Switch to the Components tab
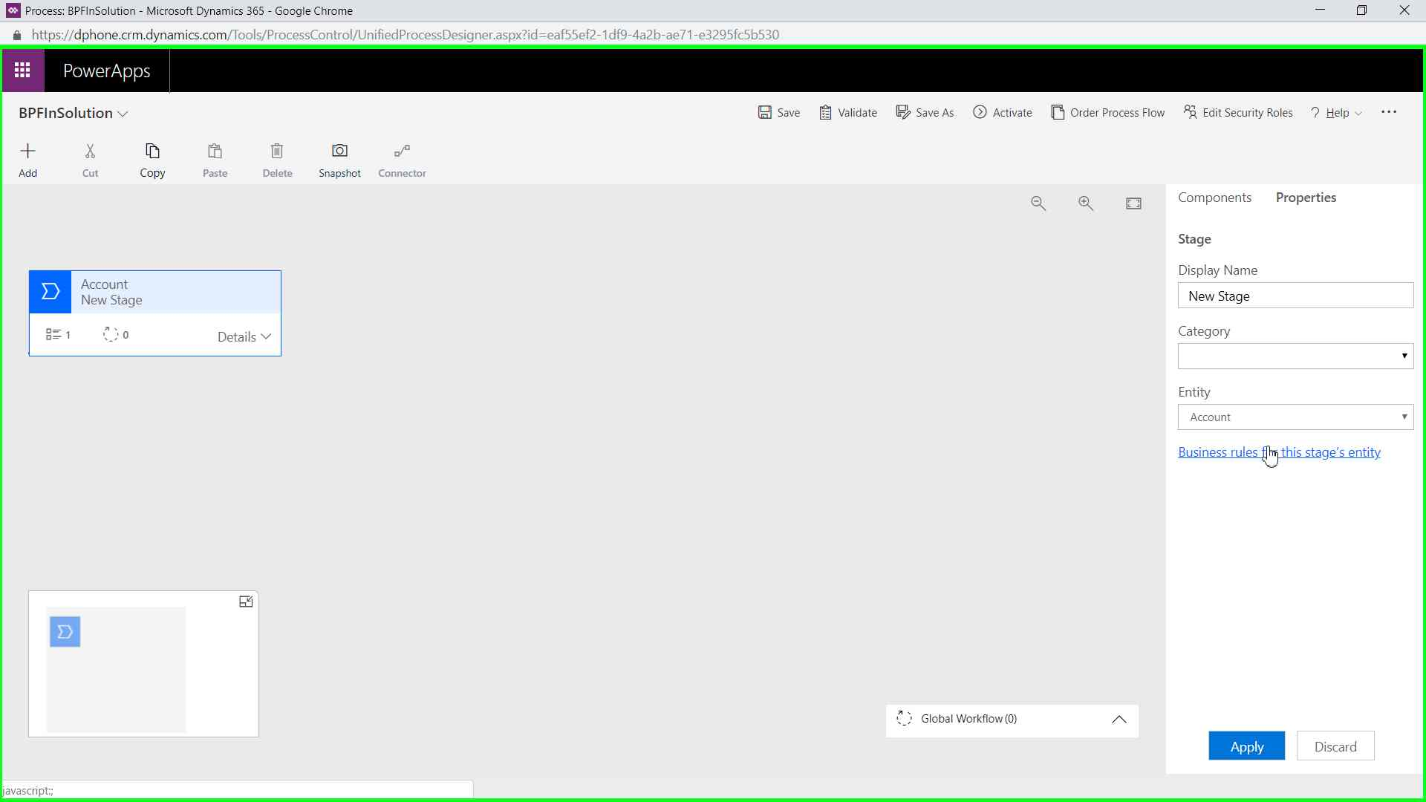Image resolution: width=1426 pixels, height=802 pixels. coord(1214,198)
